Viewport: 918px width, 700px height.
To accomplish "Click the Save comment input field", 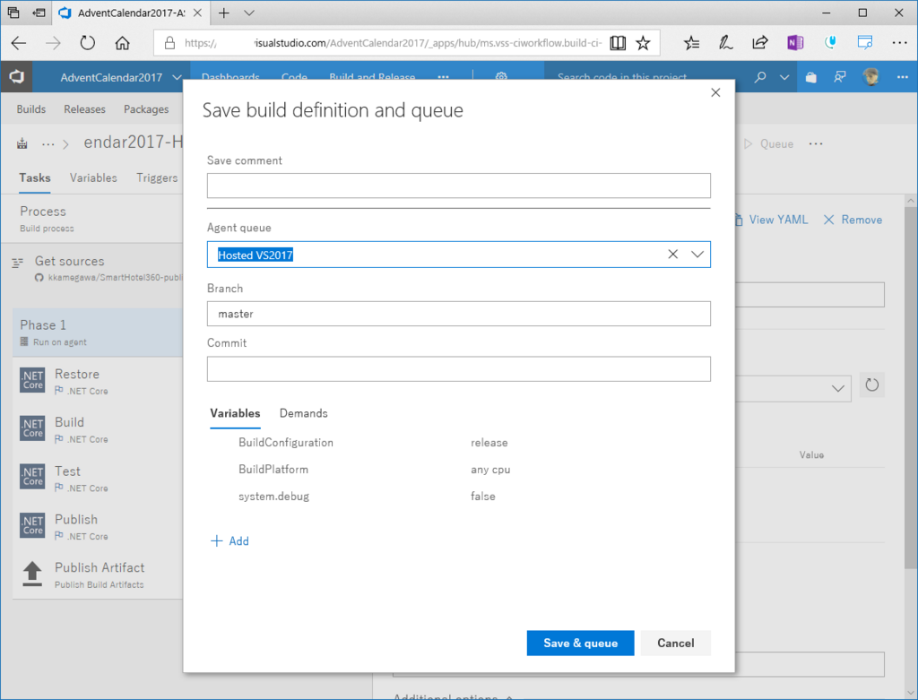I will (x=458, y=186).
